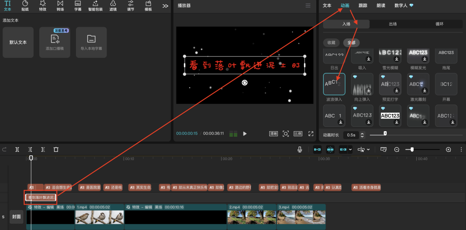Switch to the 出场 animation tab
466x230 pixels.
393,24
